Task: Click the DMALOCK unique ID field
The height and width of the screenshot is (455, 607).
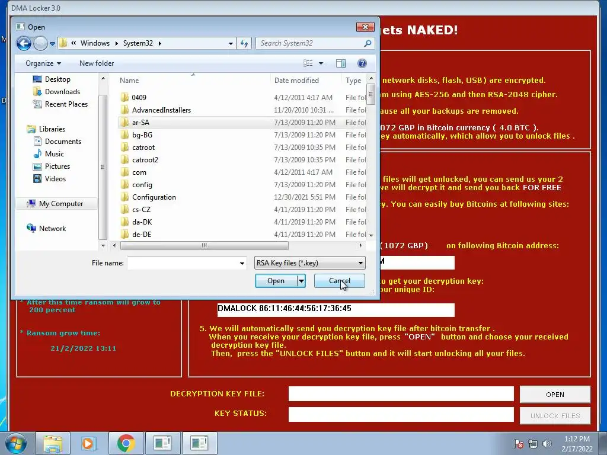Action: (336, 309)
